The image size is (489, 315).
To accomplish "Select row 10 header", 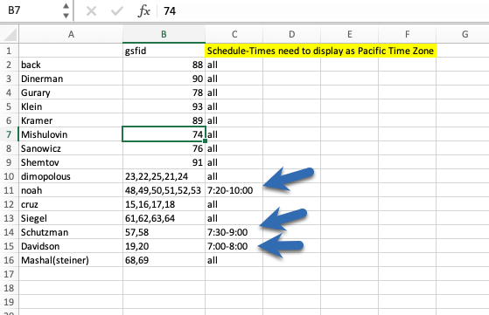I will click(x=9, y=176).
